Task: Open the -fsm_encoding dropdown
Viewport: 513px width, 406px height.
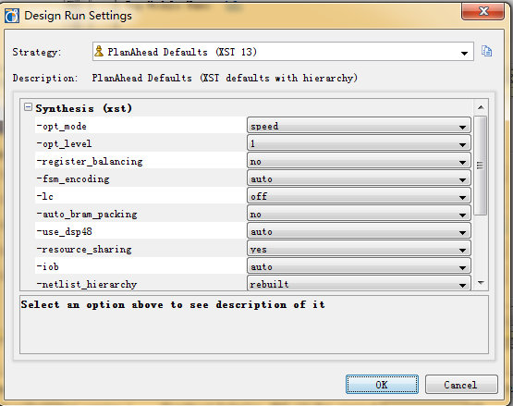Action: point(359,178)
